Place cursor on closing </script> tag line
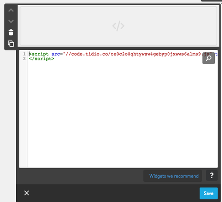Viewport: 222px width, 202px height. pos(42,59)
